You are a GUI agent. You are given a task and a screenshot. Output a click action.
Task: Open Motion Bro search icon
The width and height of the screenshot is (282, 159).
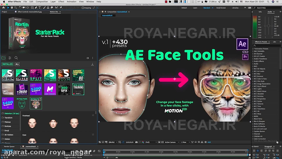16,58
